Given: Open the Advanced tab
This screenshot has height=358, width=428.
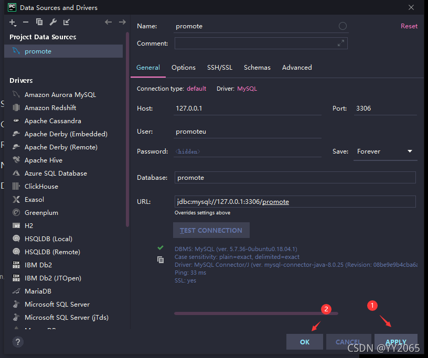Looking at the screenshot, I should 297,68.
